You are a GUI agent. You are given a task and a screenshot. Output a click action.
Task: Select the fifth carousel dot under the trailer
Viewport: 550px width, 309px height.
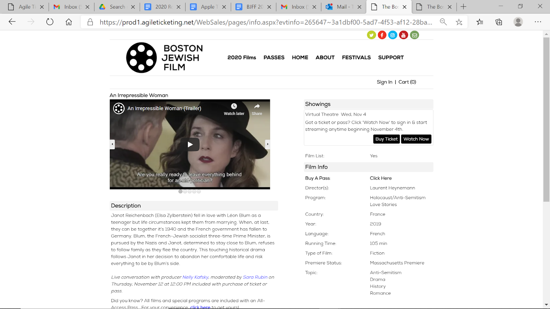[x=199, y=192]
